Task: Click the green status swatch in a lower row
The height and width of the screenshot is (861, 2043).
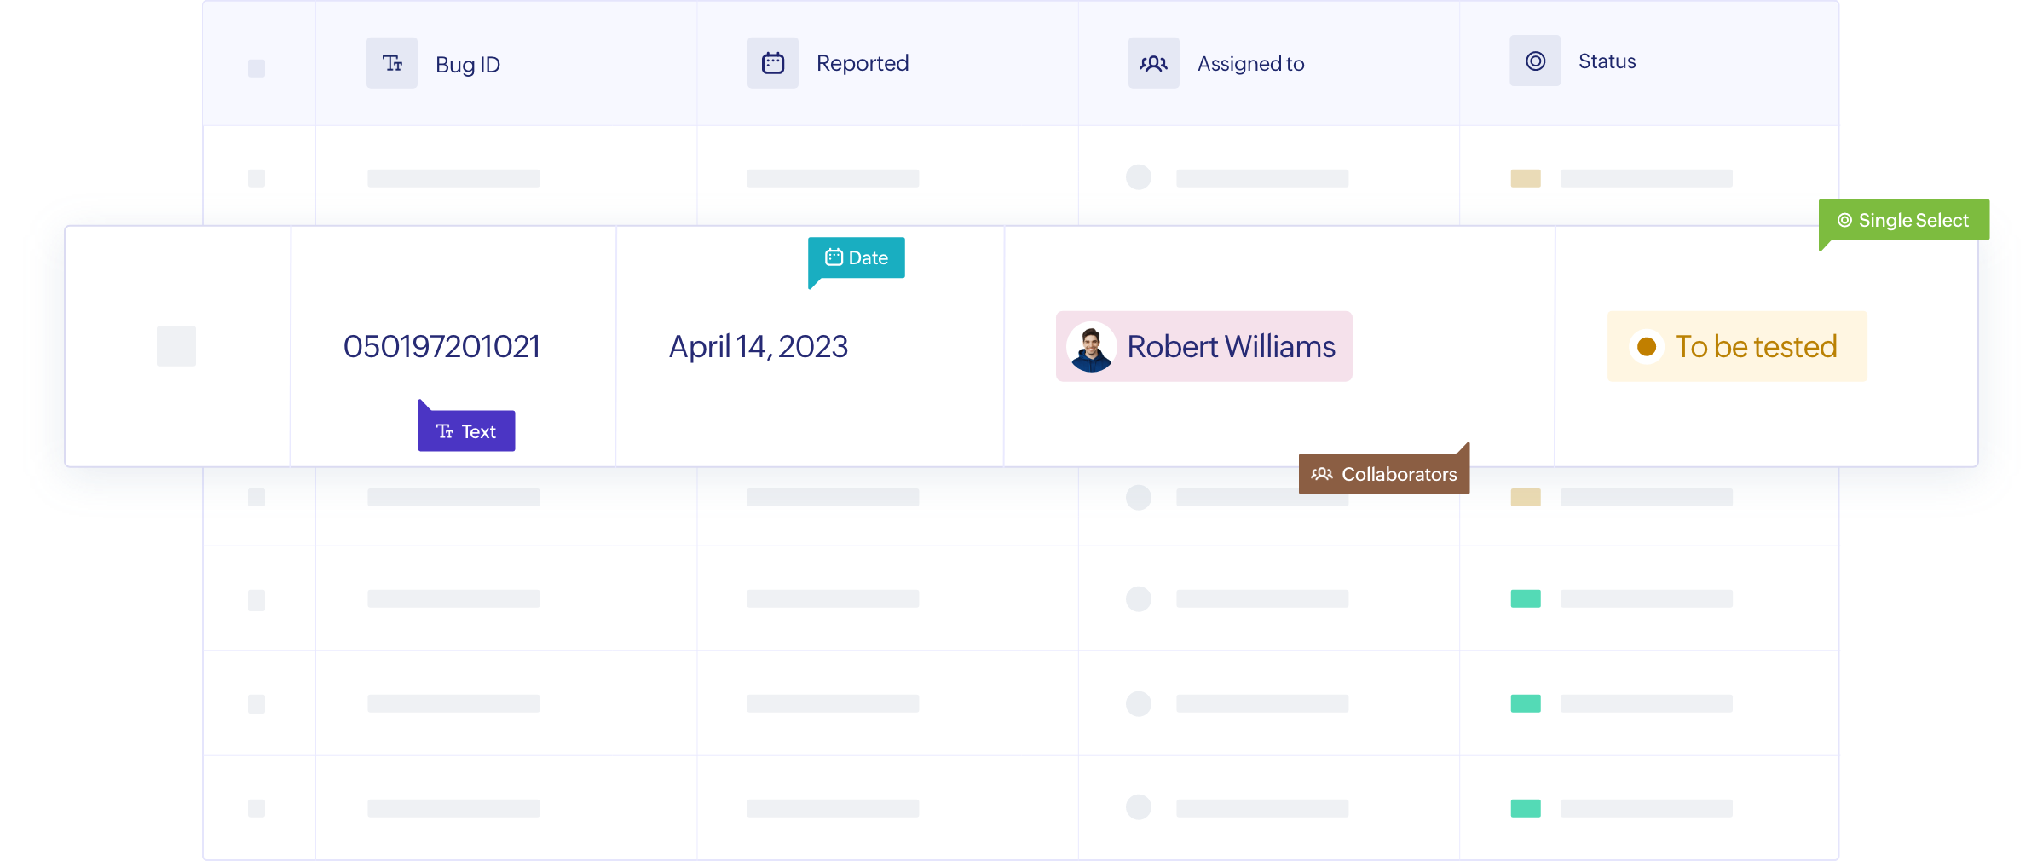Action: [1526, 599]
